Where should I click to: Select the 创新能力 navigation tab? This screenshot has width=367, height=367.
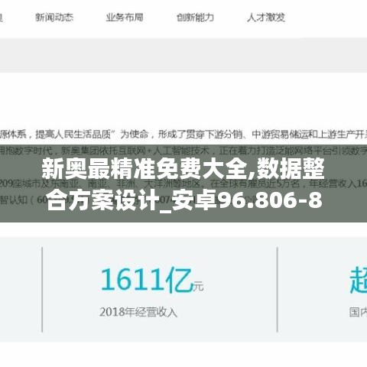click(195, 18)
